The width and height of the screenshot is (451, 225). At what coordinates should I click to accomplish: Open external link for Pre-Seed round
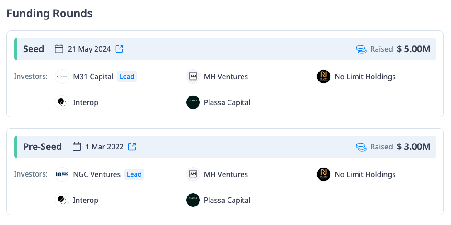132,147
